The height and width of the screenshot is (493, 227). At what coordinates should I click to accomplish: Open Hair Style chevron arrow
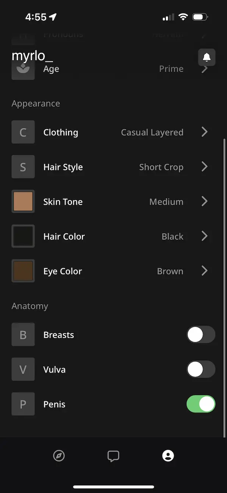pos(204,167)
